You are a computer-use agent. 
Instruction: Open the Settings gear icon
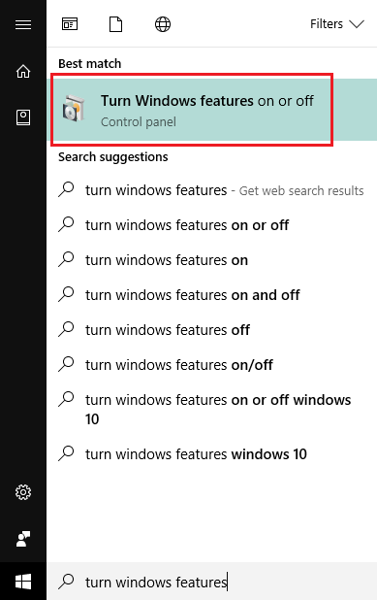[x=23, y=492]
